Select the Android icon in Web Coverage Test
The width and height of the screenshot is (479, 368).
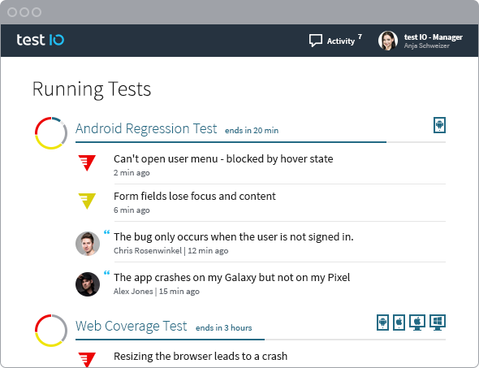tap(382, 323)
